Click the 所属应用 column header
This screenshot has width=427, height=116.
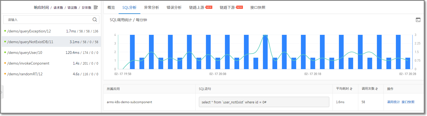click(113, 89)
